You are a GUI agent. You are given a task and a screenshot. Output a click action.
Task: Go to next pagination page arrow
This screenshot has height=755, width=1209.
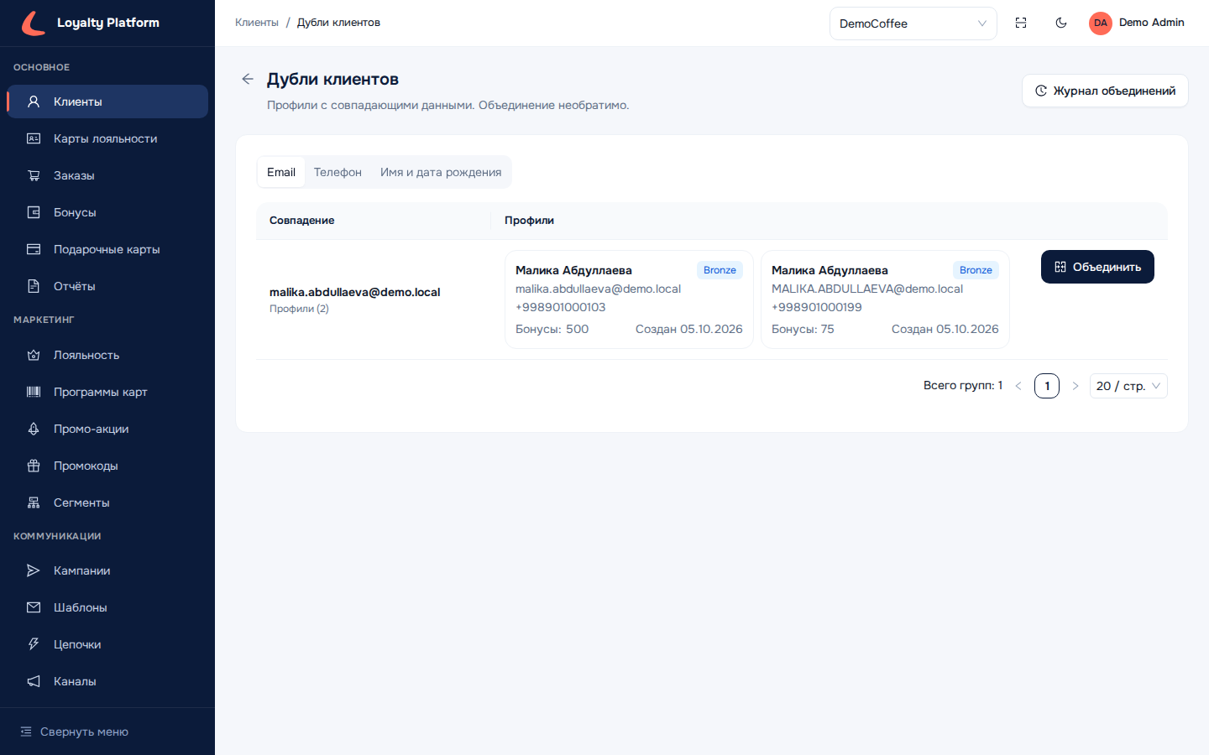click(1075, 386)
